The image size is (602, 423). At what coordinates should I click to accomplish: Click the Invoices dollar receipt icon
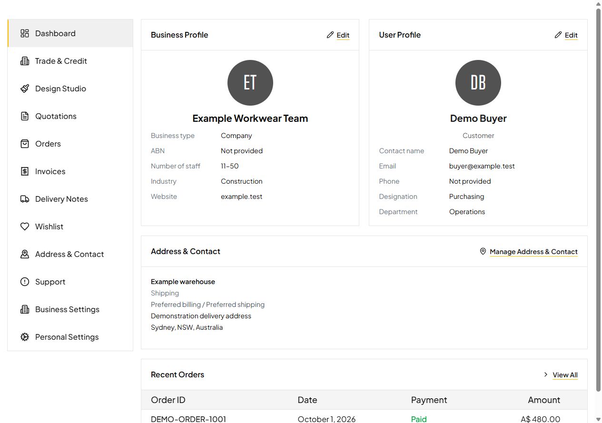pos(25,171)
